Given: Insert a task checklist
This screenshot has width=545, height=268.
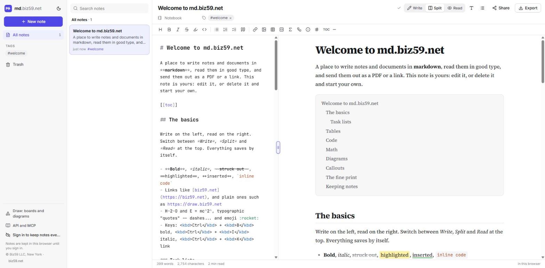Looking at the screenshot, I should click(234, 30).
